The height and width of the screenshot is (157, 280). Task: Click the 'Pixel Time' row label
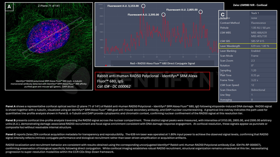pyautogui.click(x=226, y=75)
